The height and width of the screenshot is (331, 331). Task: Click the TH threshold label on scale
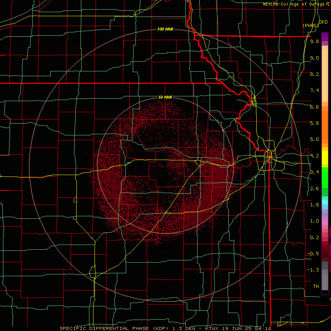(x=316, y=286)
